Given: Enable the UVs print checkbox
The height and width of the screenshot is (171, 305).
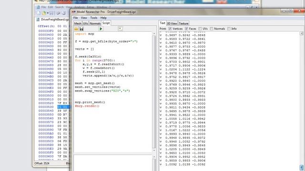Looking at the screenshot, I should point(200,28).
